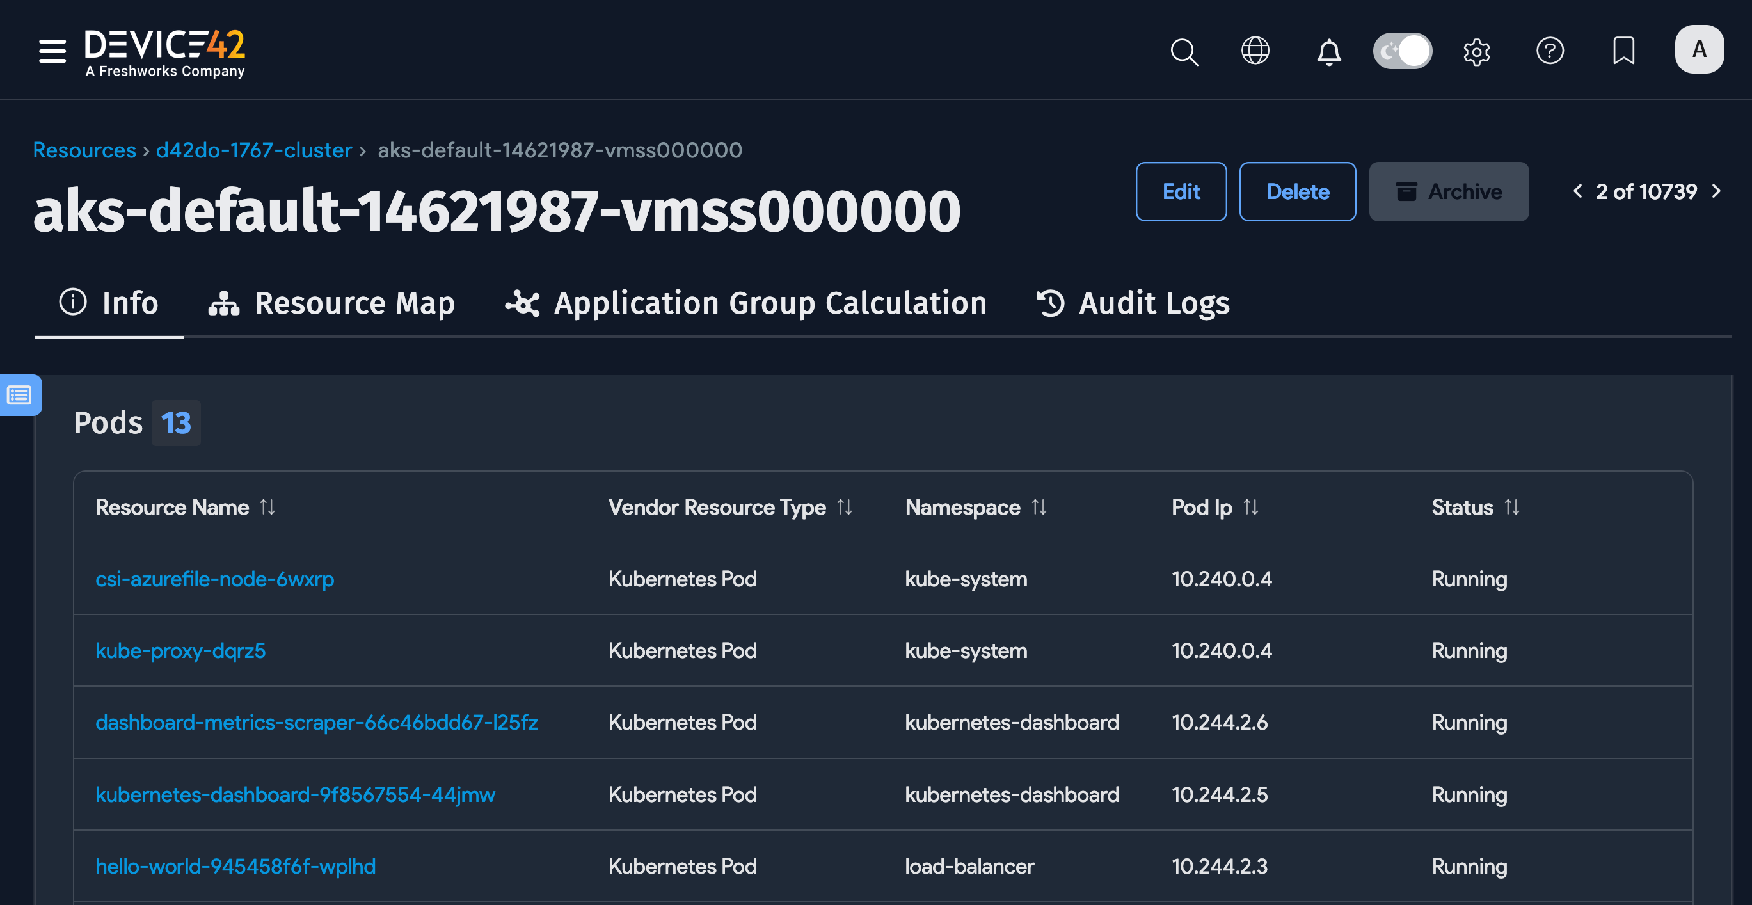Click the help question mark icon
1752x905 pixels.
[1550, 50]
